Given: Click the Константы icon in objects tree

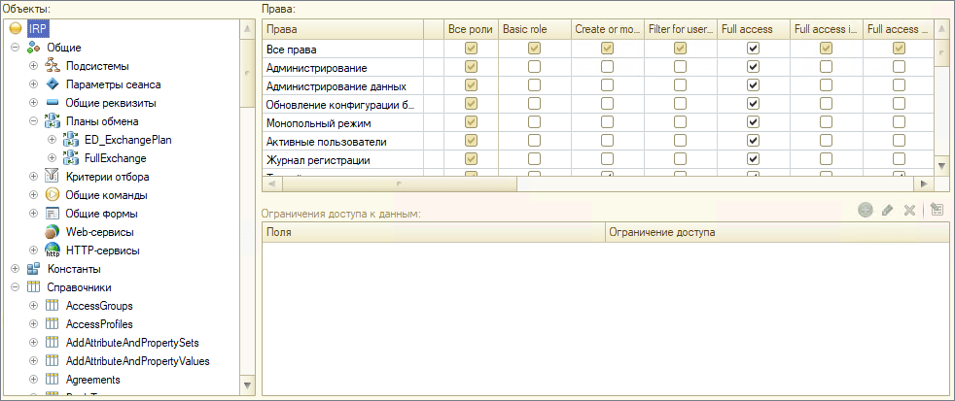Looking at the screenshot, I should (x=34, y=269).
